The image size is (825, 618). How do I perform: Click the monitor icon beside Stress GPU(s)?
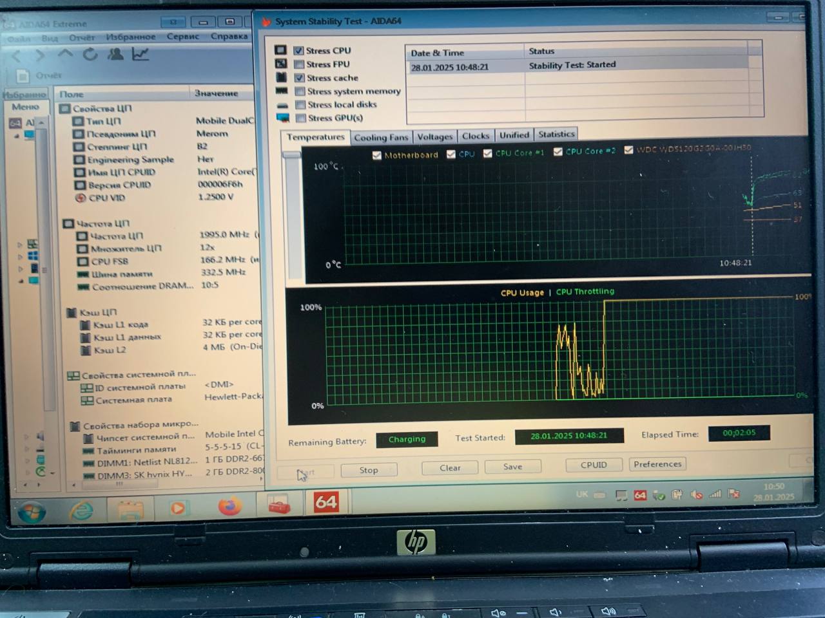(x=283, y=118)
